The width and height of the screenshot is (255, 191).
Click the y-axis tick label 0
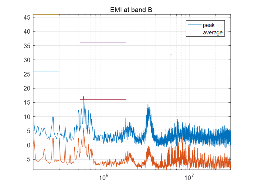(x=29, y=145)
